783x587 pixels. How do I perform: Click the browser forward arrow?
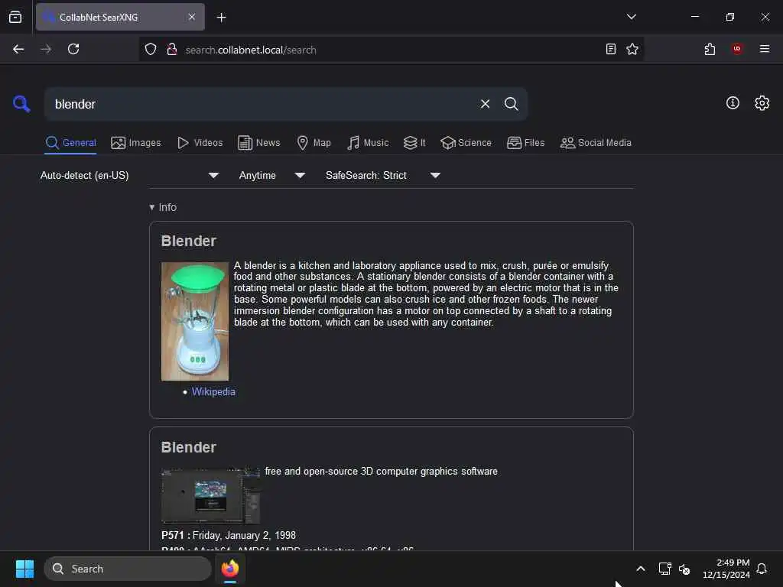(46, 49)
